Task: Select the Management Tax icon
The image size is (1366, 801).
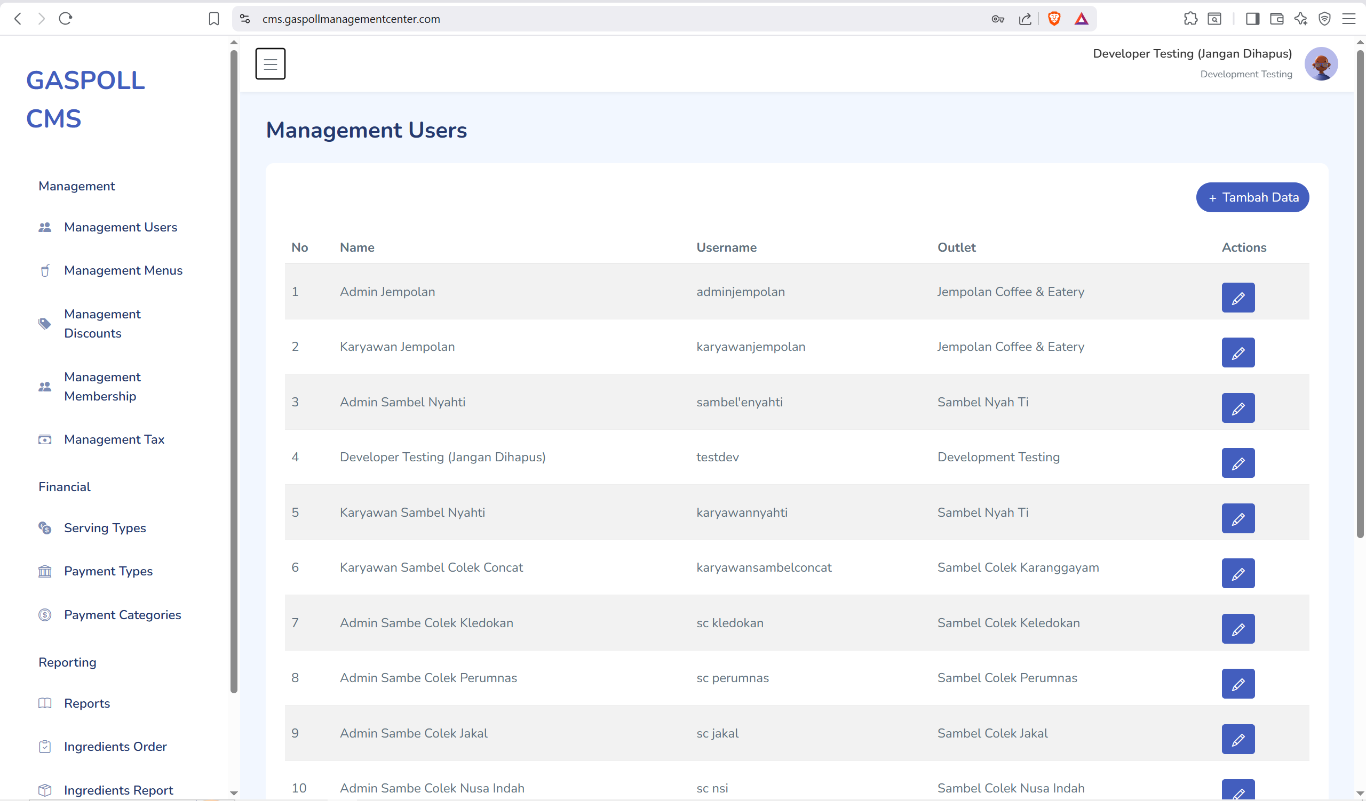Action: [45, 439]
